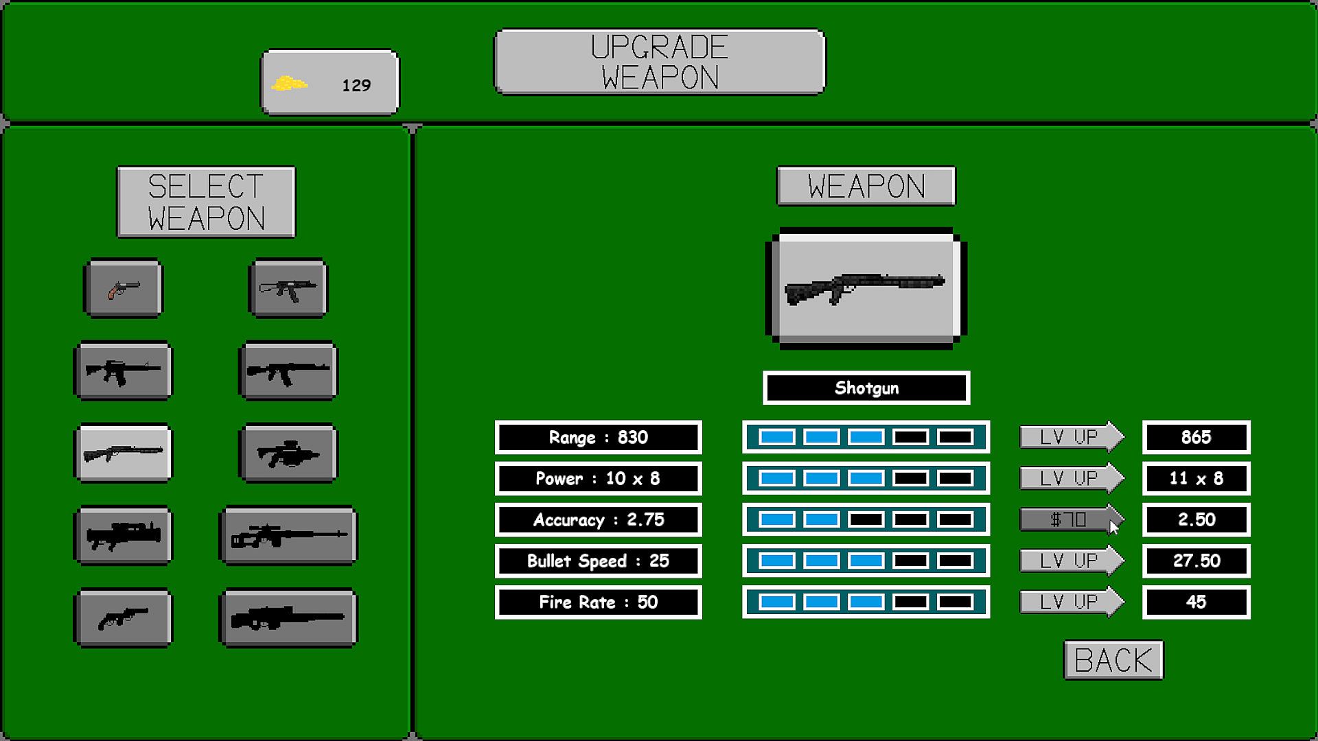Select the scoped Dragunov sniper rifle
Viewport: 1318px width, 741px height.
coord(288,535)
